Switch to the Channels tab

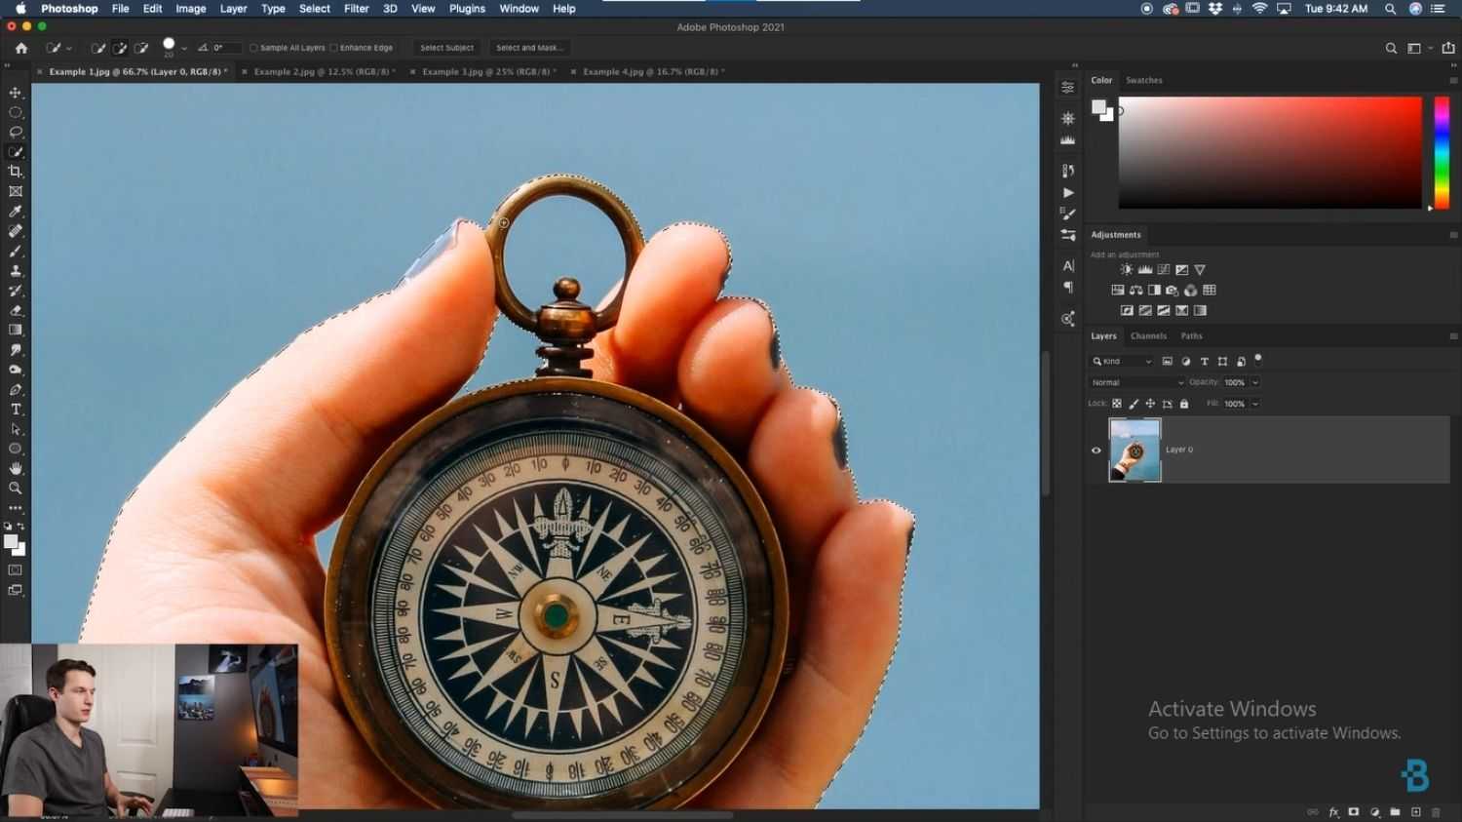click(x=1149, y=335)
